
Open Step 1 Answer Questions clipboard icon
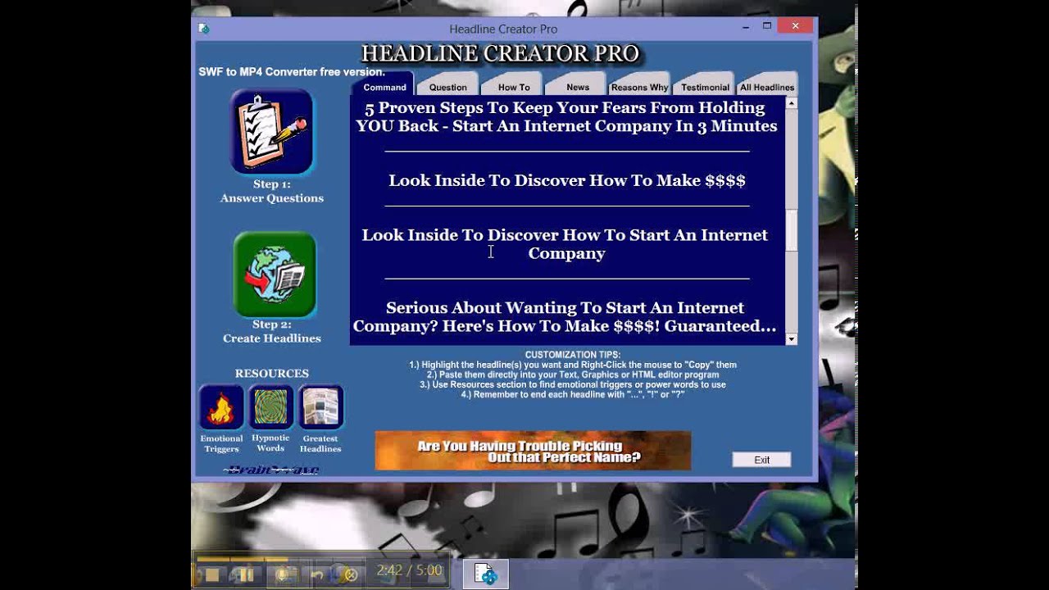(272, 133)
